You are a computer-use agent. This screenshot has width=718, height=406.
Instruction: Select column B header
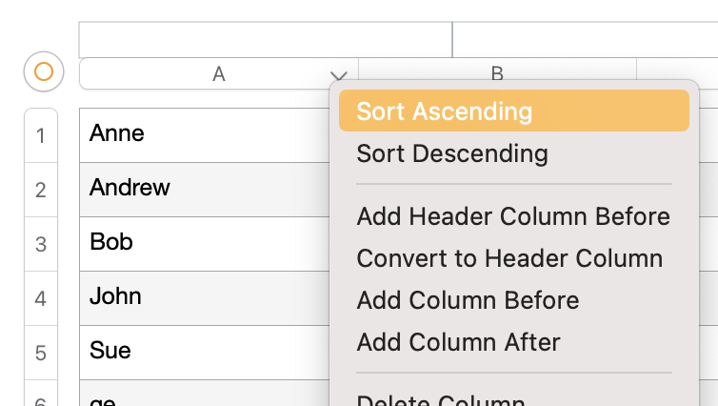pyautogui.click(x=496, y=73)
